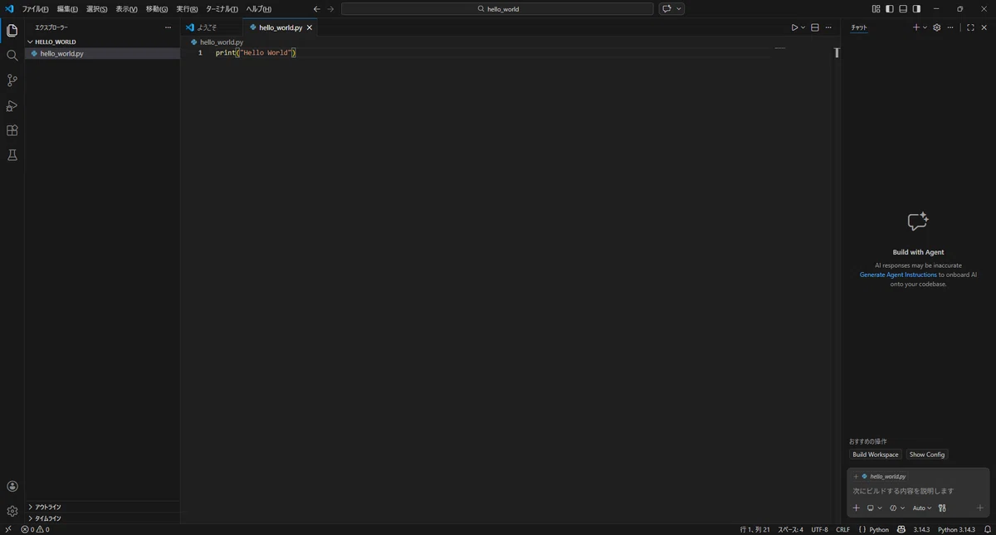Split the editor with the split icon

[x=815, y=27]
